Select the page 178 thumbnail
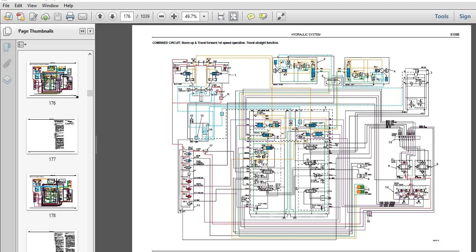 (52, 192)
